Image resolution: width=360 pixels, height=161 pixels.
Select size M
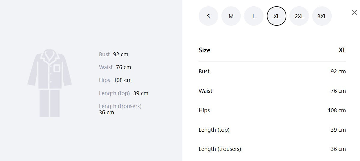pyautogui.click(x=231, y=16)
